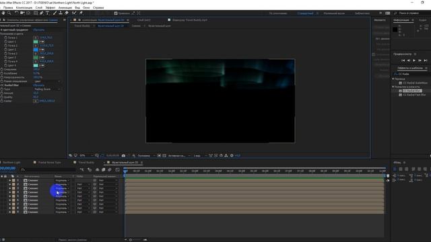Open the viewer resolution Половина dropdown
431x242 pixels.
pyautogui.click(x=146, y=155)
